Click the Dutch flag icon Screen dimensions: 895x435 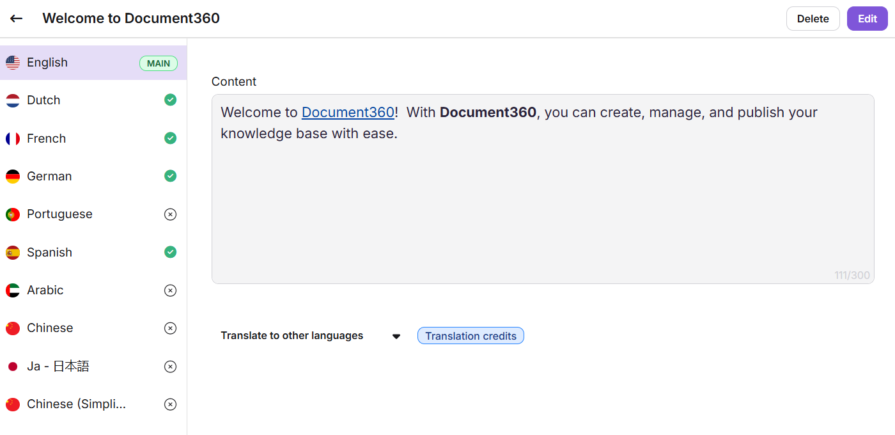click(x=12, y=100)
